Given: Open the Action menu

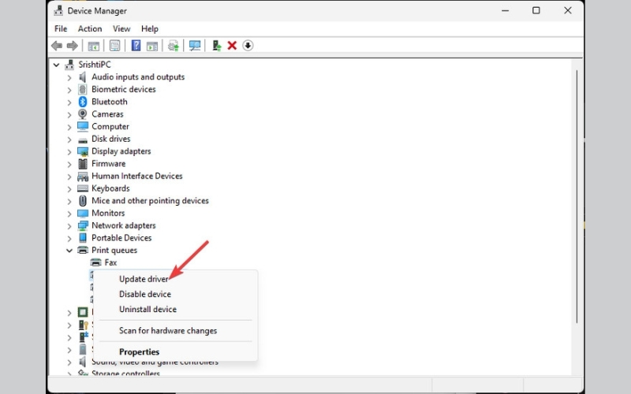Looking at the screenshot, I should 90,28.
